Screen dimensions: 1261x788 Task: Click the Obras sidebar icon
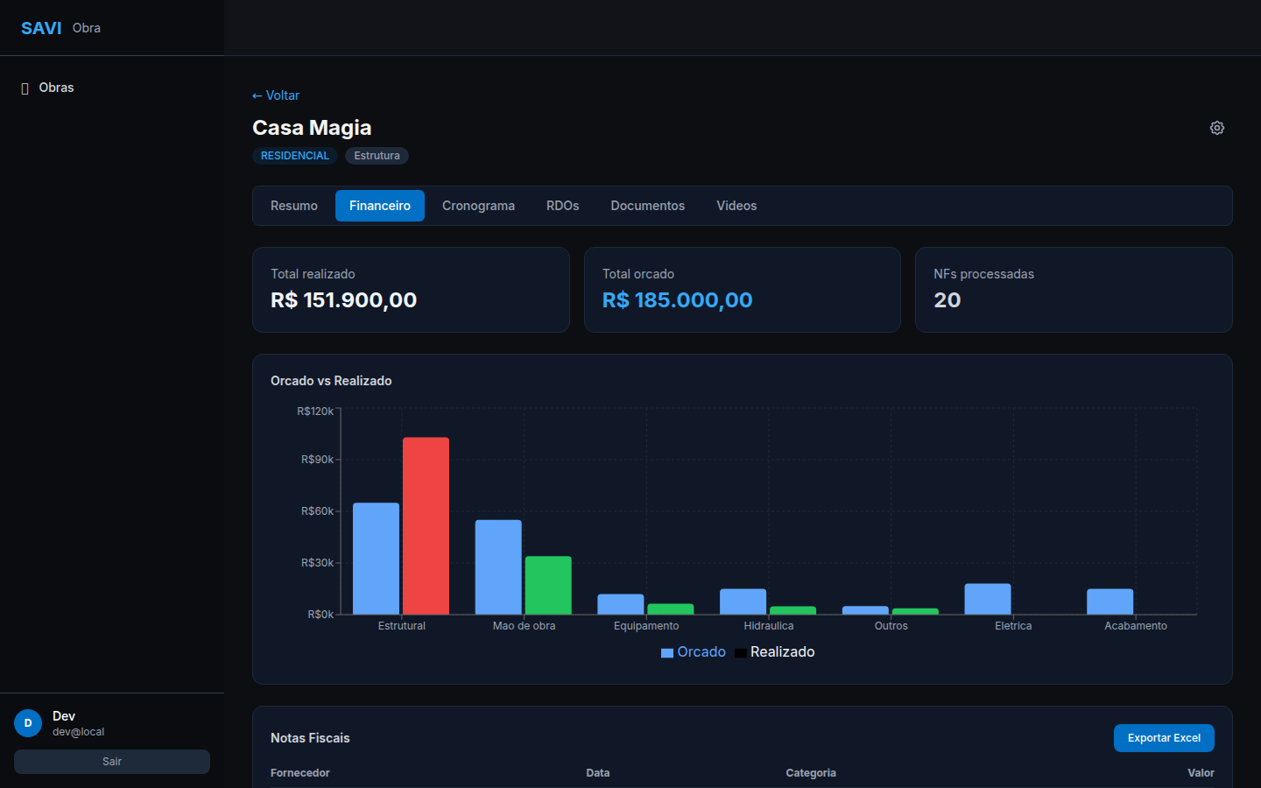point(25,88)
